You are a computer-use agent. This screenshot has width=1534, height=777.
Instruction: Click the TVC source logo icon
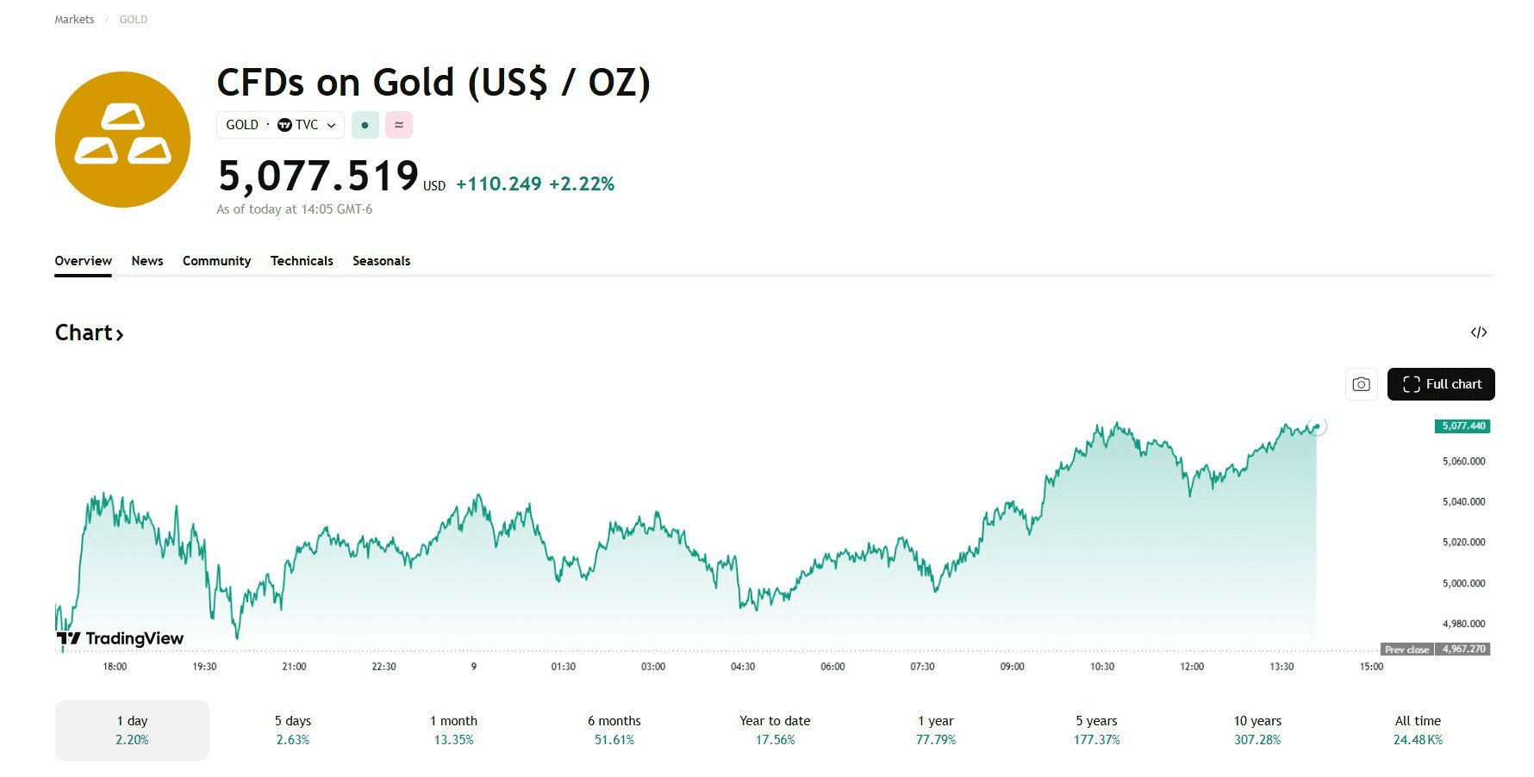(284, 125)
